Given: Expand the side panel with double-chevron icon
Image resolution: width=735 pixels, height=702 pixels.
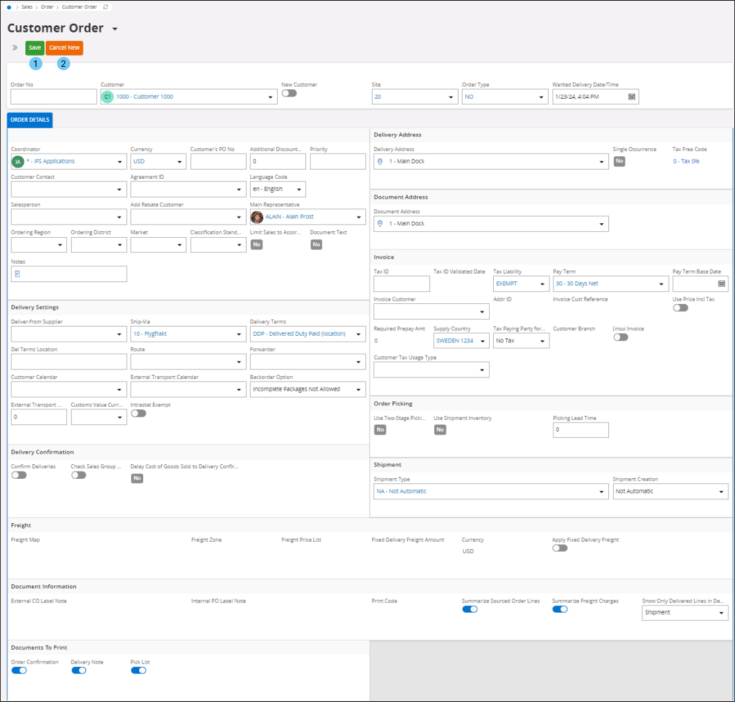Looking at the screenshot, I should click(15, 48).
